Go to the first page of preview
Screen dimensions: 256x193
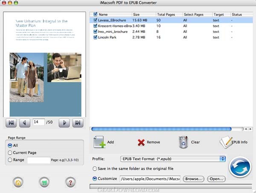pos(12,123)
